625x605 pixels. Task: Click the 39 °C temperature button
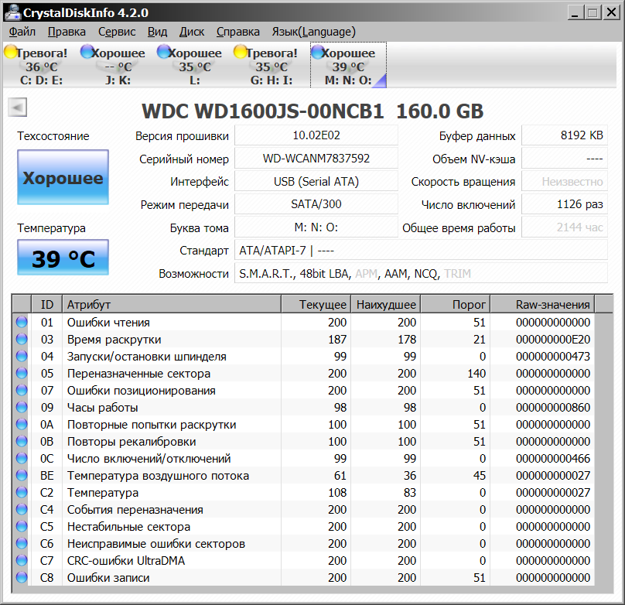tap(63, 258)
